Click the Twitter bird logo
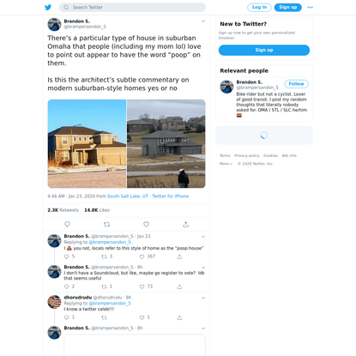 tap(48, 7)
